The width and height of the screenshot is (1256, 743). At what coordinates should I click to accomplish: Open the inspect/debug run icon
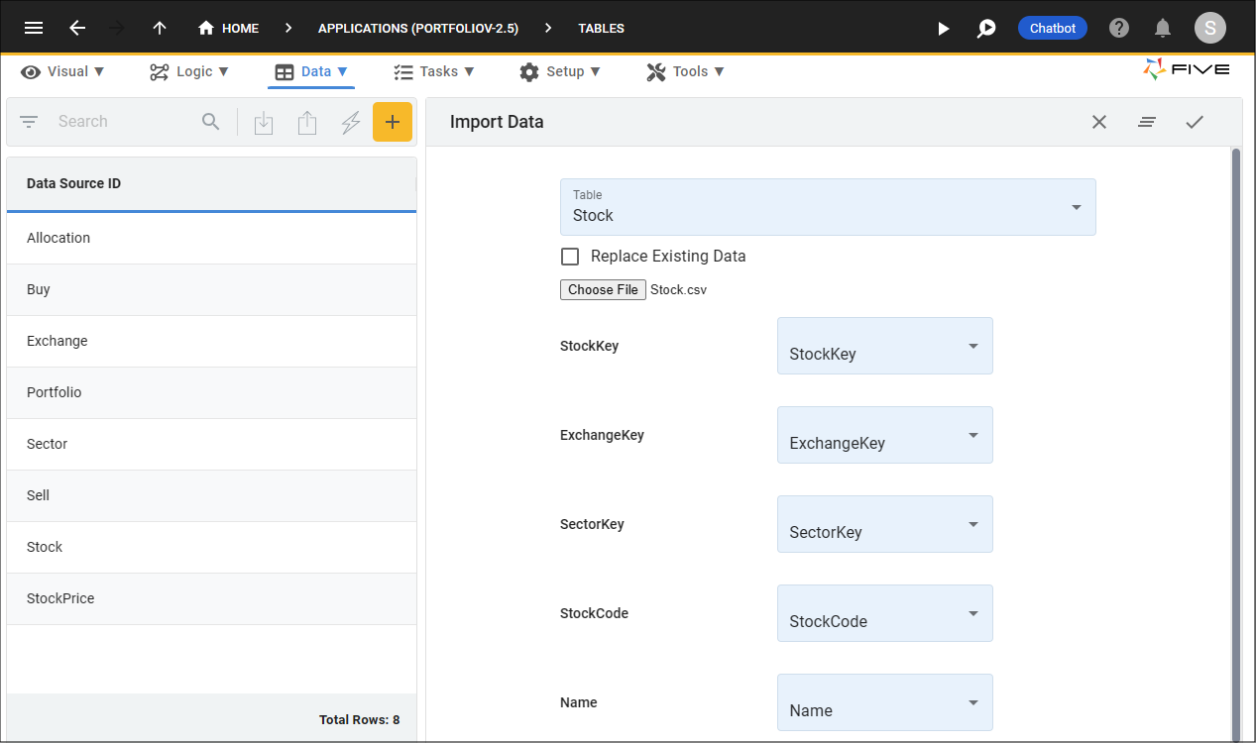coord(986,28)
